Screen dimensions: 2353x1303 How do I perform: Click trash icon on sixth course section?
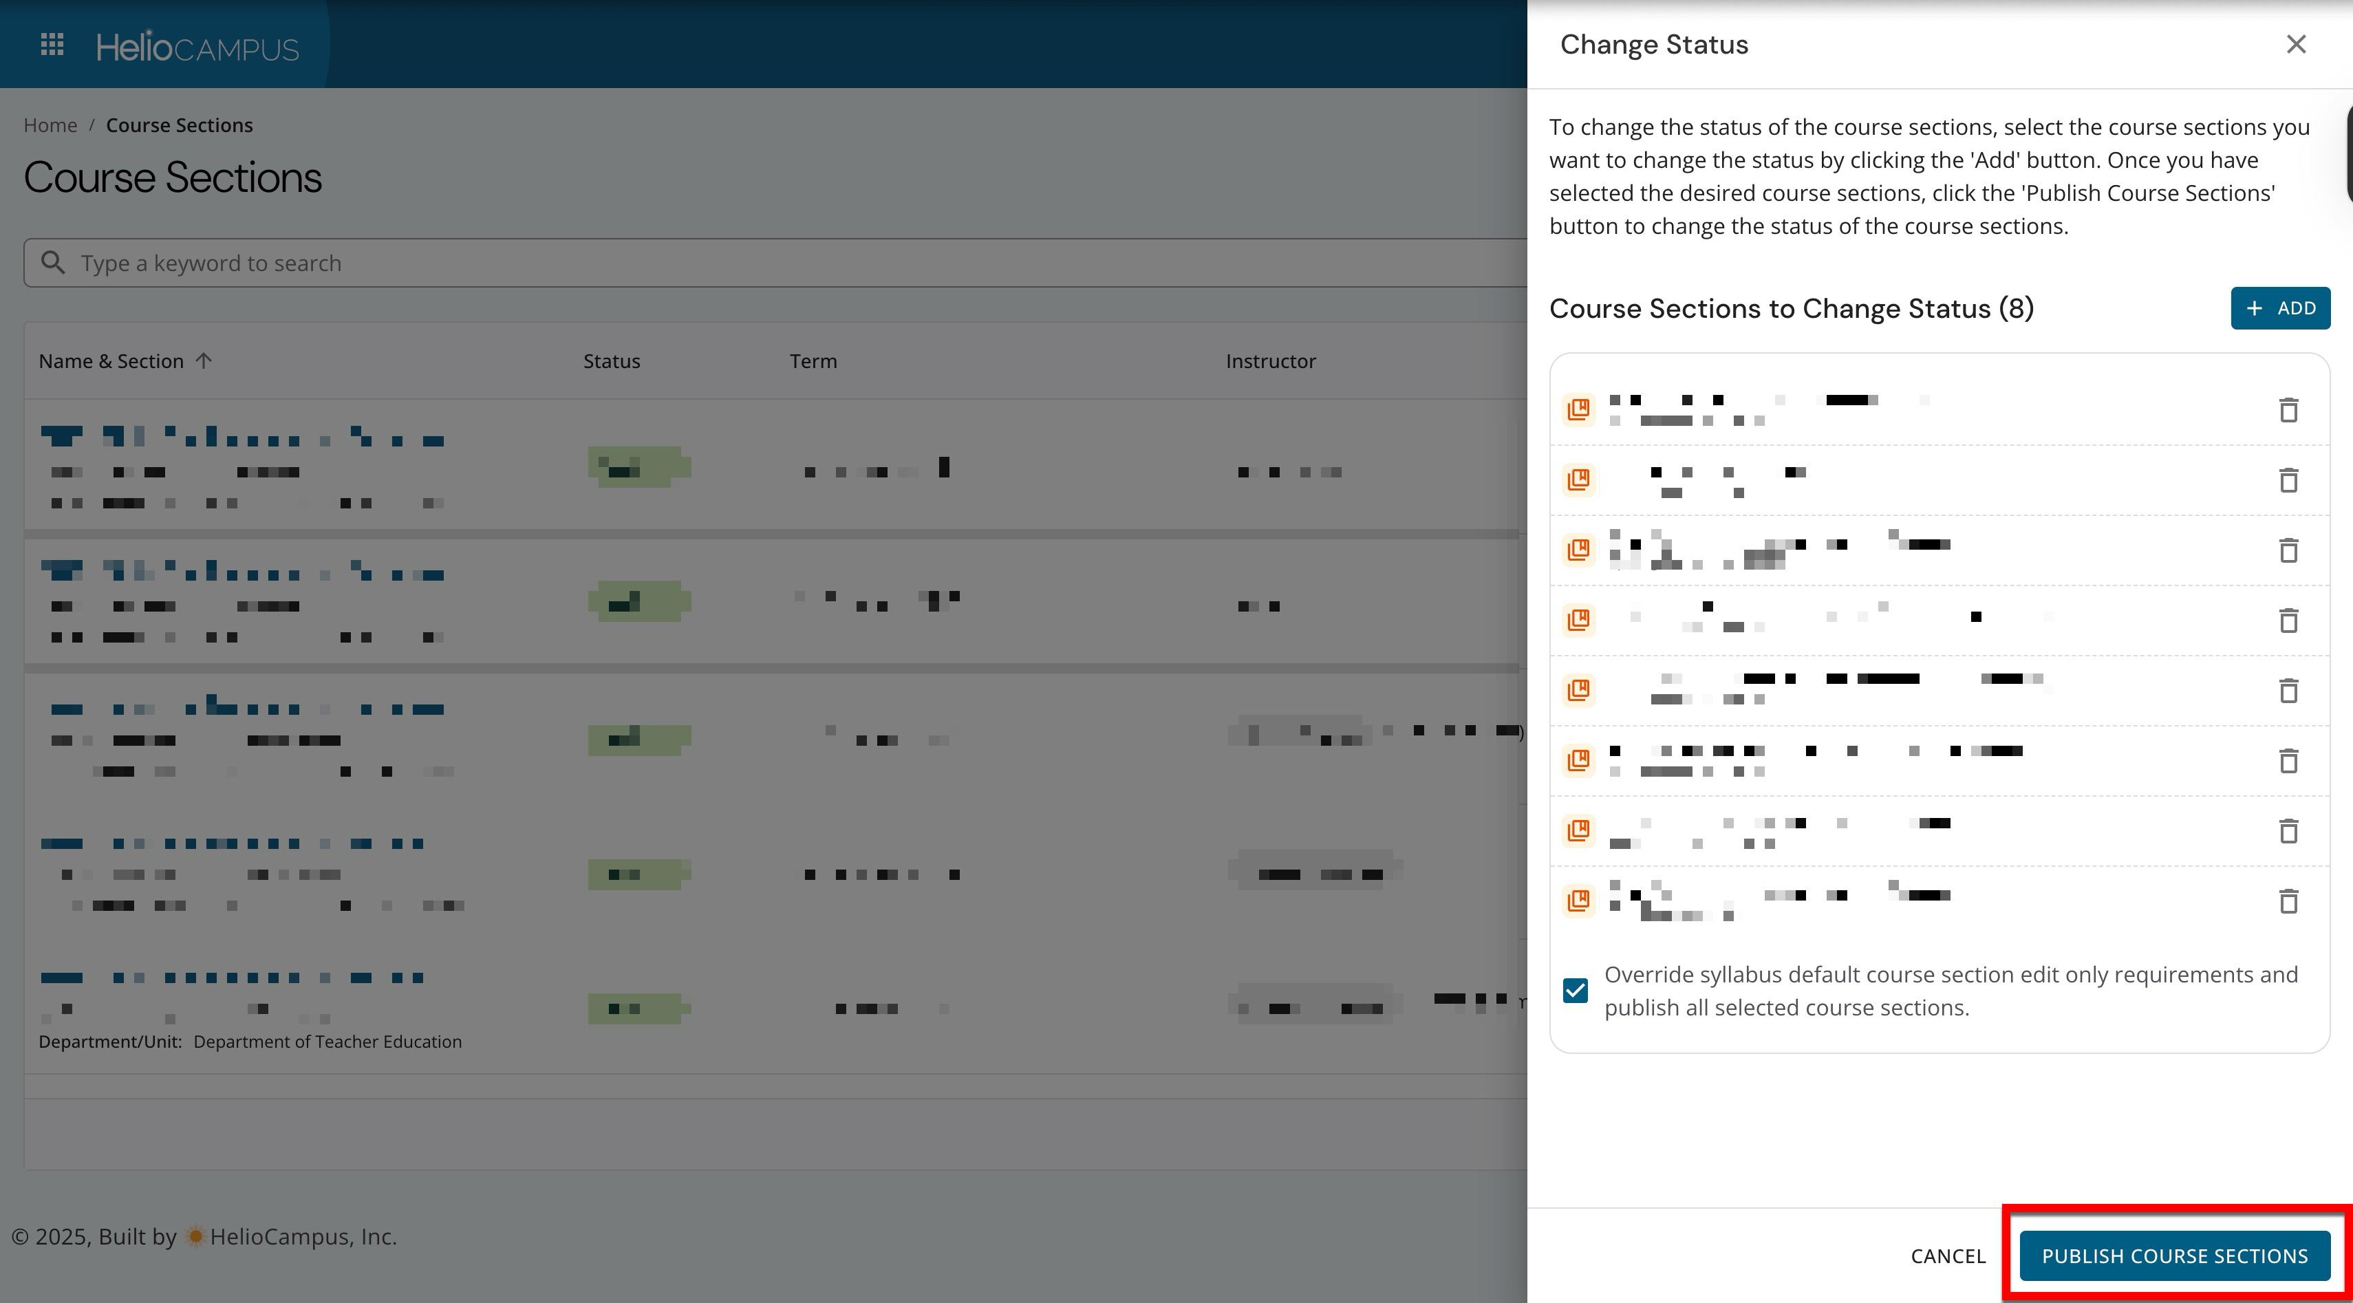(x=2288, y=761)
